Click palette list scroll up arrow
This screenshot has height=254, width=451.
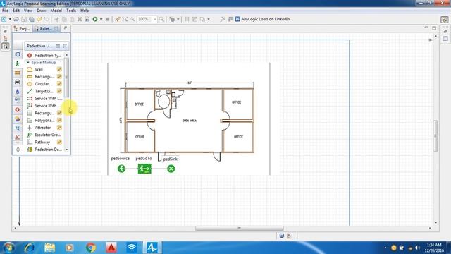(67, 55)
